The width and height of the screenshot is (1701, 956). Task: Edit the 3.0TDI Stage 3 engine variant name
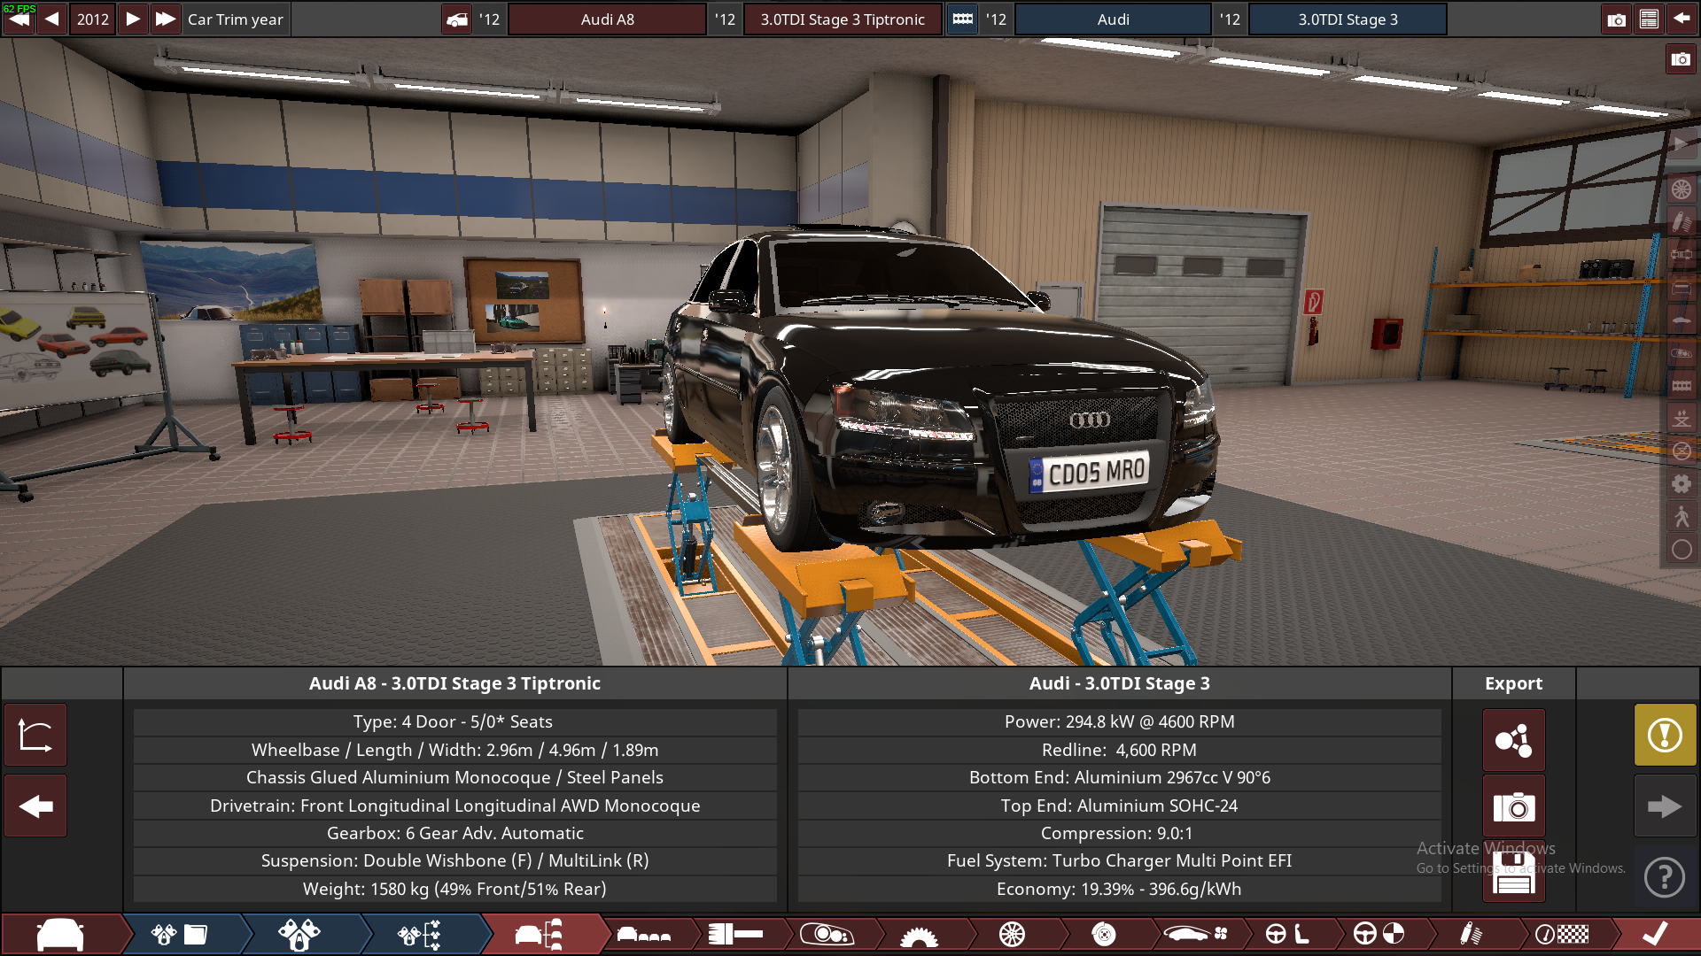click(x=1348, y=19)
